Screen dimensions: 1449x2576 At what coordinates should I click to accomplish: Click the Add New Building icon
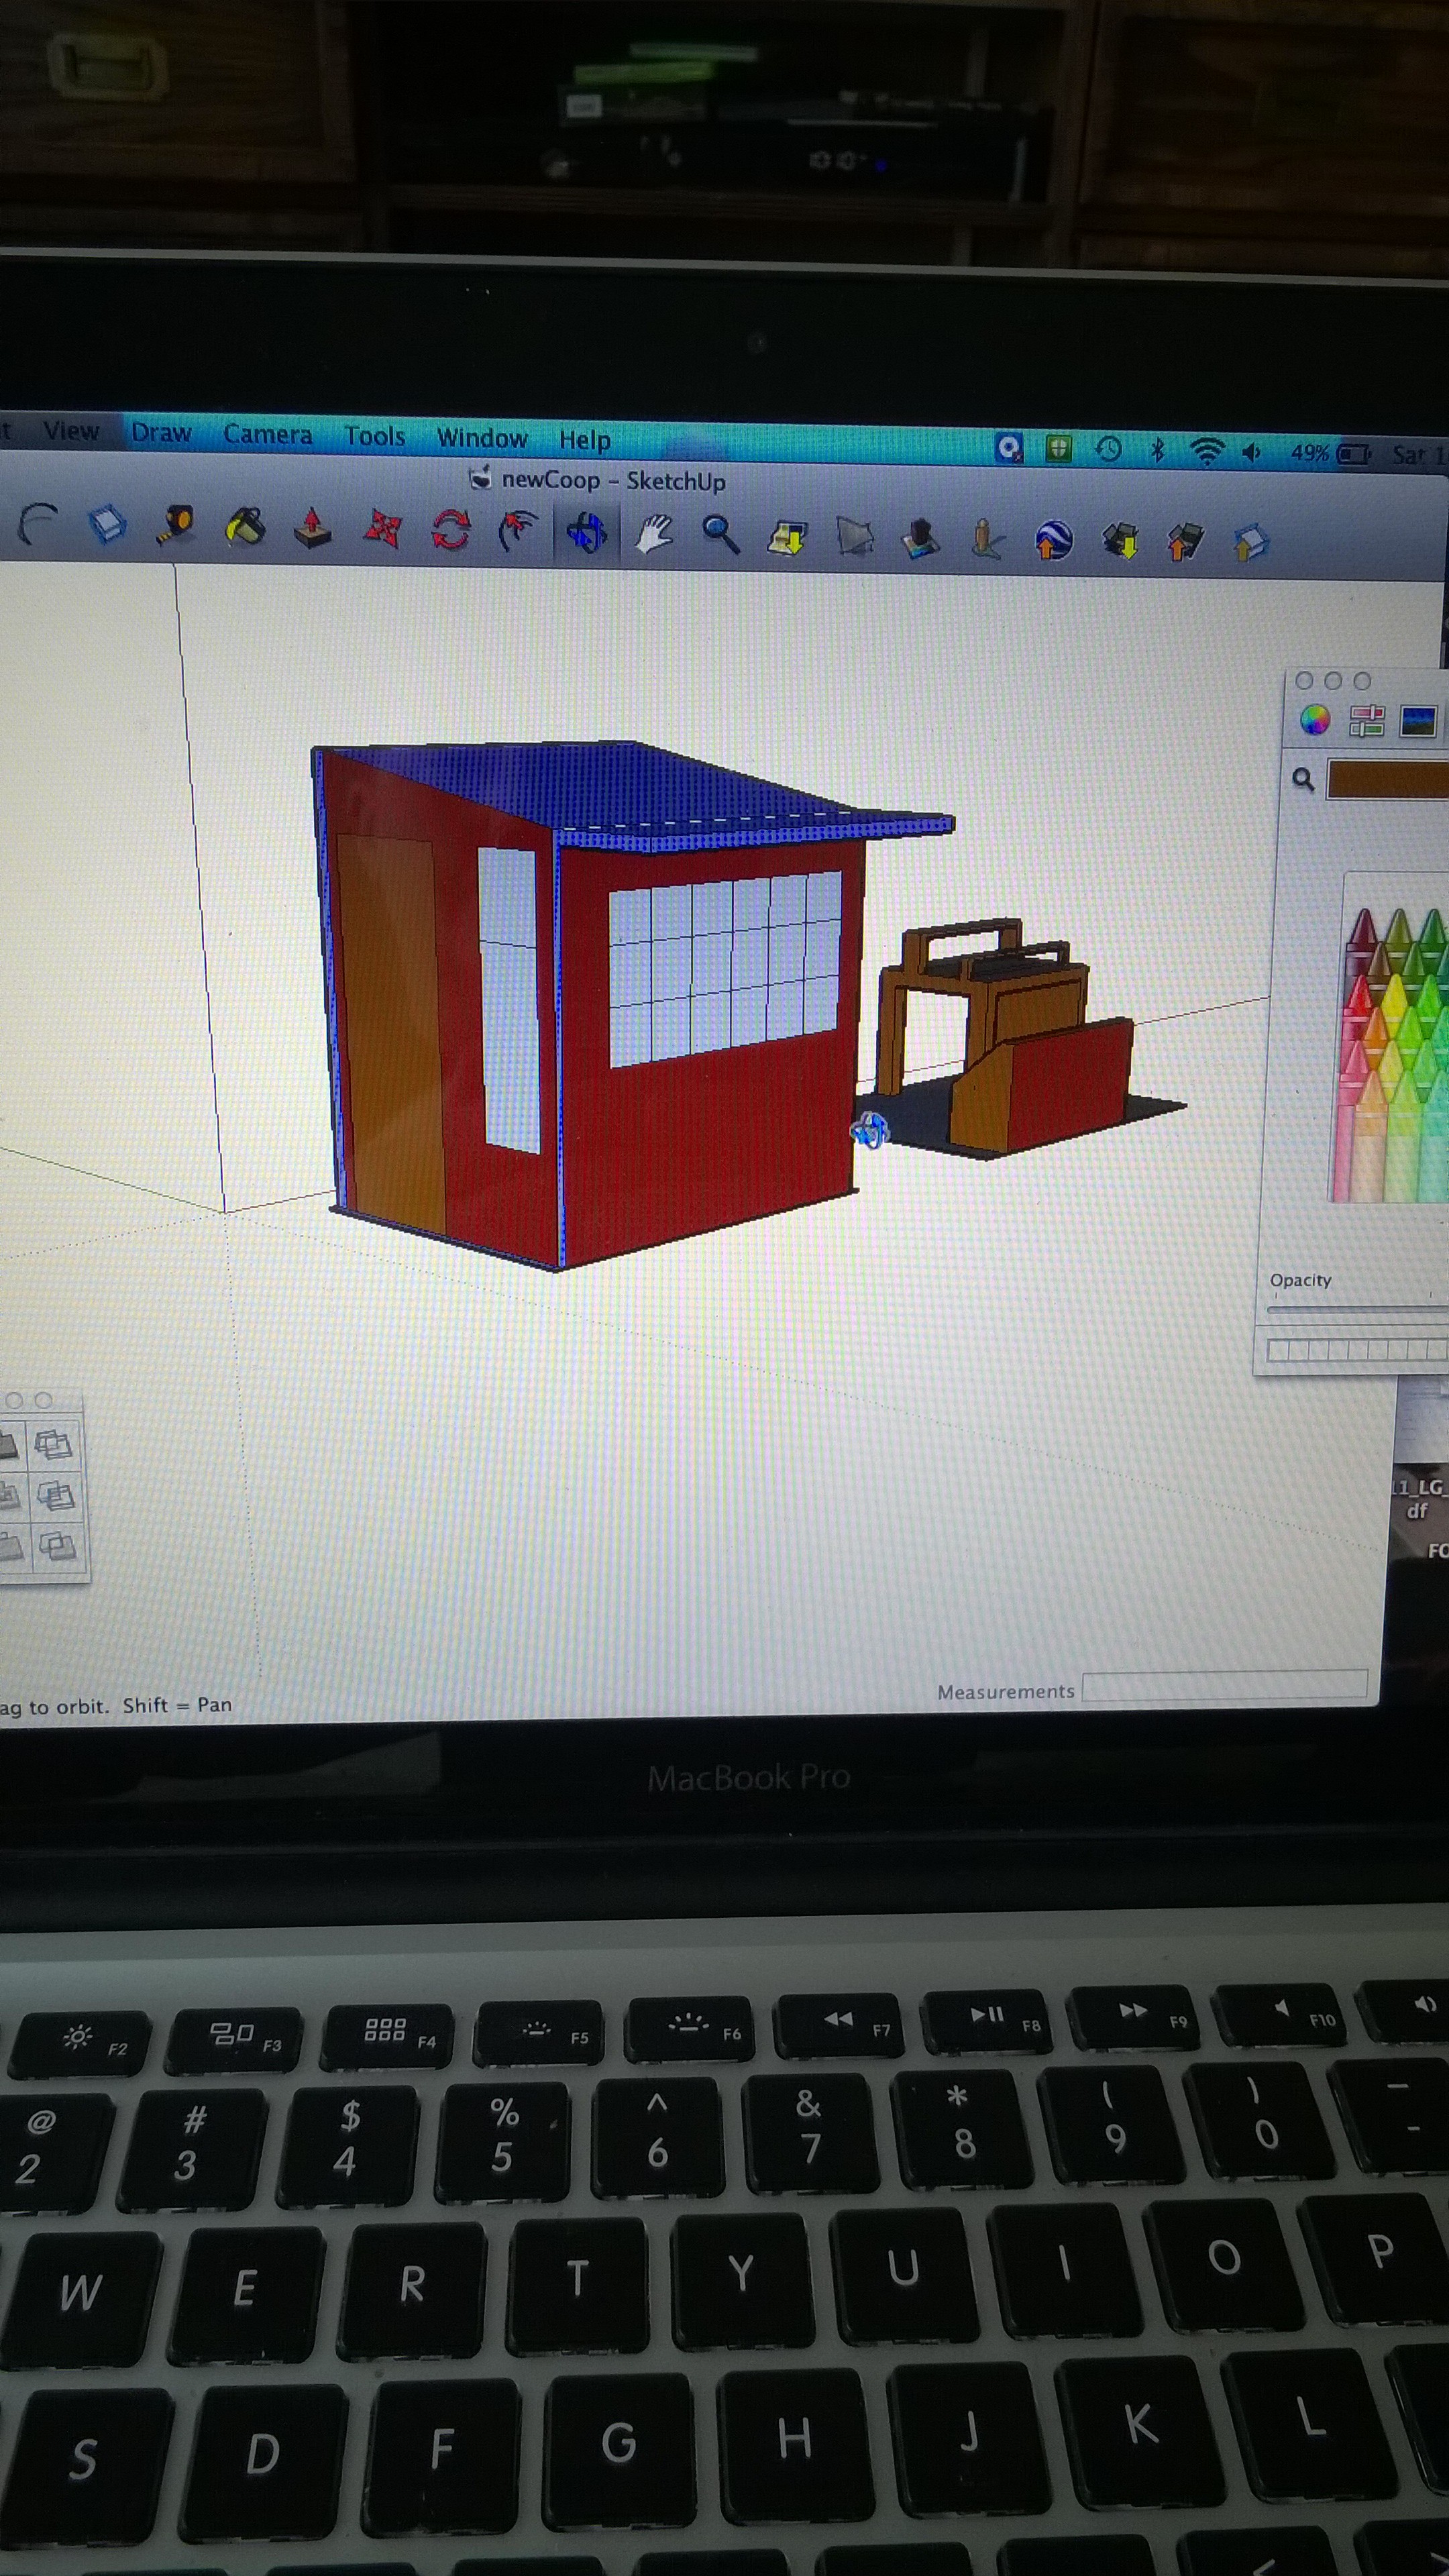coord(920,539)
